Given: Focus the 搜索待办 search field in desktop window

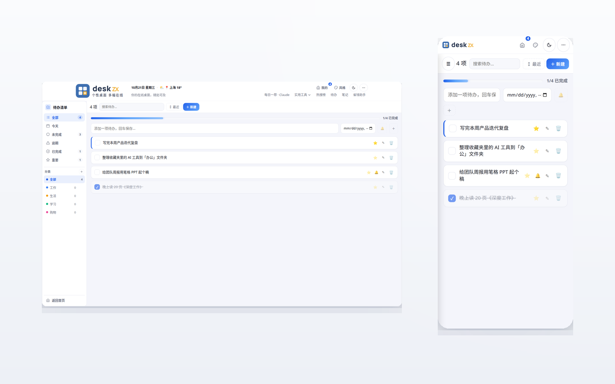Looking at the screenshot, I should [132, 107].
